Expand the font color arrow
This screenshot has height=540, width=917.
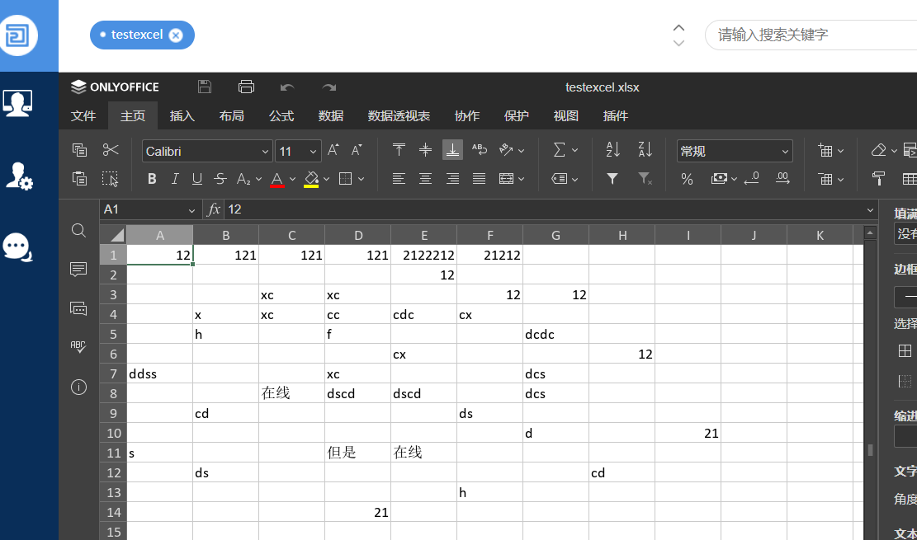[292, 179]
